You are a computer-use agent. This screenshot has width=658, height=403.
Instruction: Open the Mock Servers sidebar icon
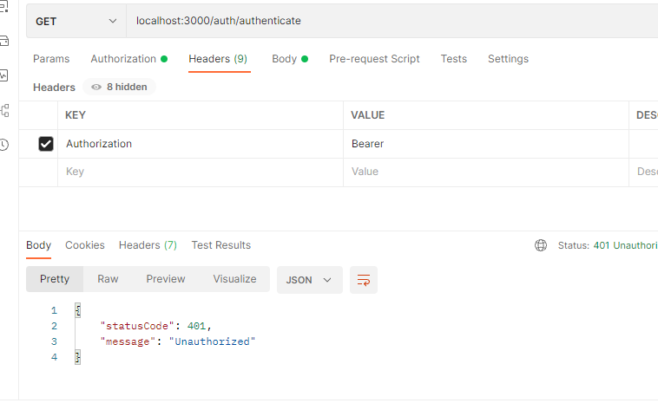pyautogui.click(x=3, y=41)
